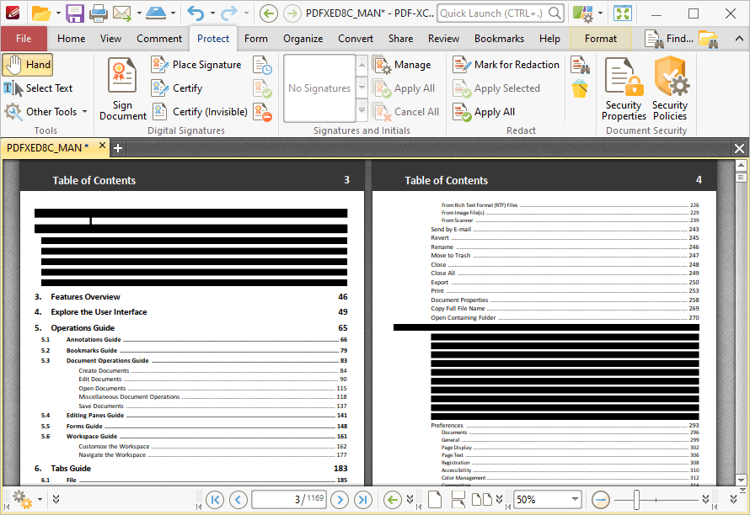Open a new tab with plus button
Image resolution: width=750 pixels, height=515 pixels.
pos(118,149)
